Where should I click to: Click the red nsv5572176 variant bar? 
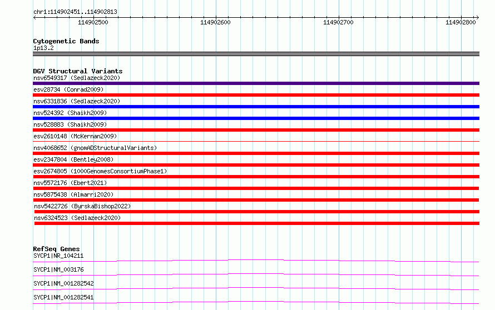click(256, 188)
